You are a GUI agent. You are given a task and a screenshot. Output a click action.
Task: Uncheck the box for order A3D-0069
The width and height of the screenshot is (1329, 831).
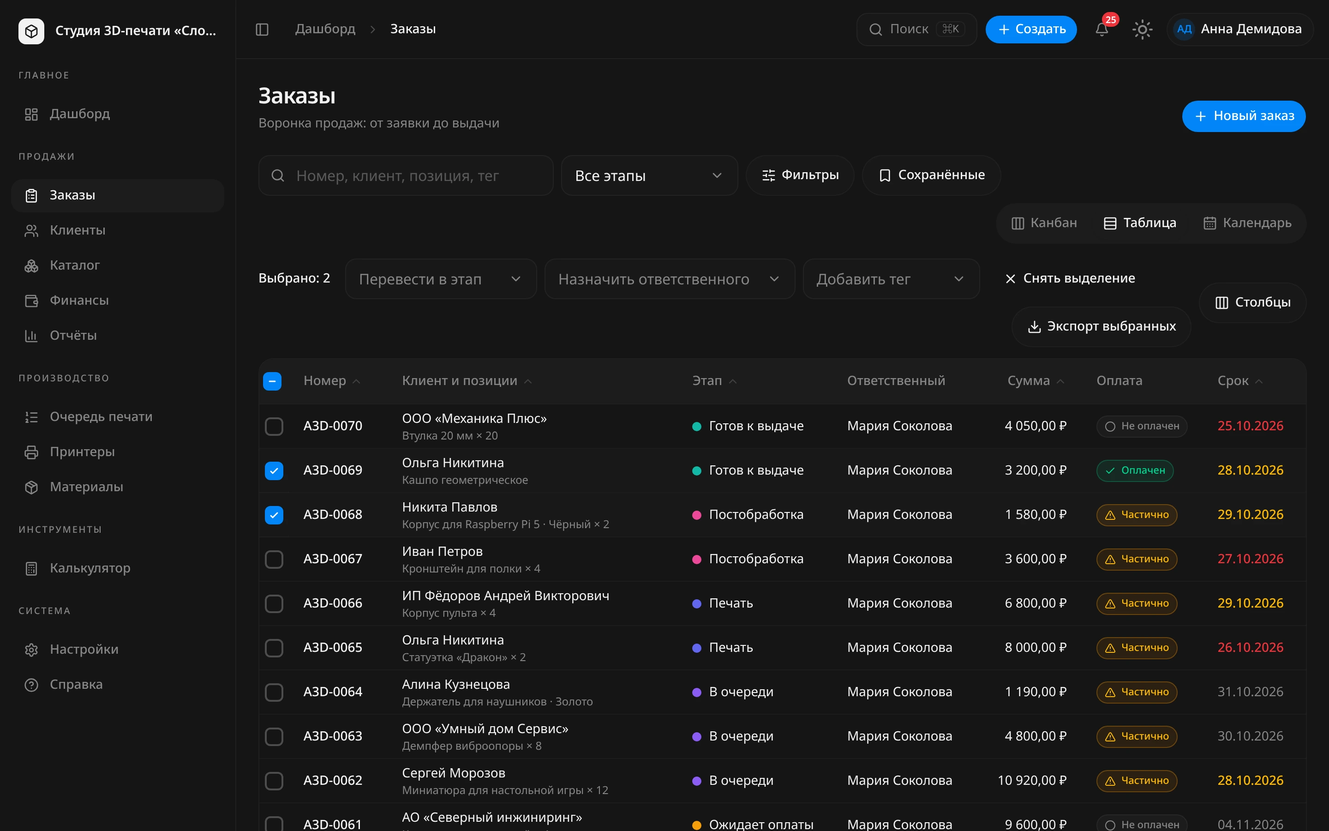274,471
